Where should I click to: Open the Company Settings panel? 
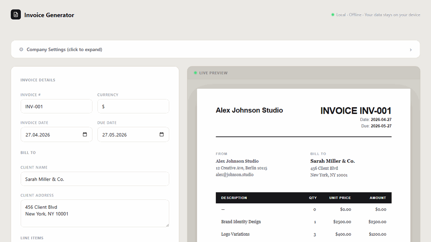pos(215,49)
